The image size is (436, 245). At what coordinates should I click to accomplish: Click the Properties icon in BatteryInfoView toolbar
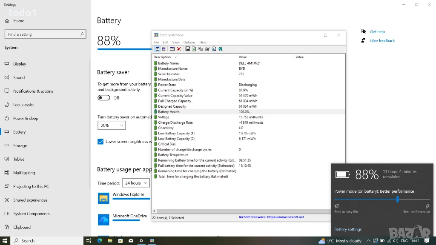(207, 49)
